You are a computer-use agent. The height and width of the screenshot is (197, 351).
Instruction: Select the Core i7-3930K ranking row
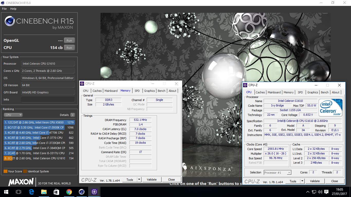(39, 127)
